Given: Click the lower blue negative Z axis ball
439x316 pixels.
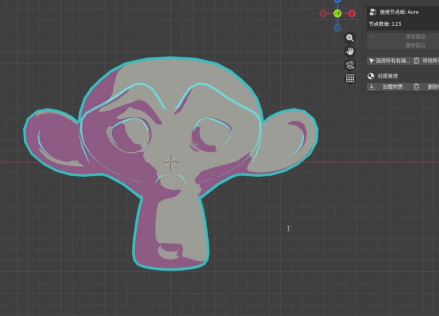Looking at the screenshot, I should pos(337,28).
